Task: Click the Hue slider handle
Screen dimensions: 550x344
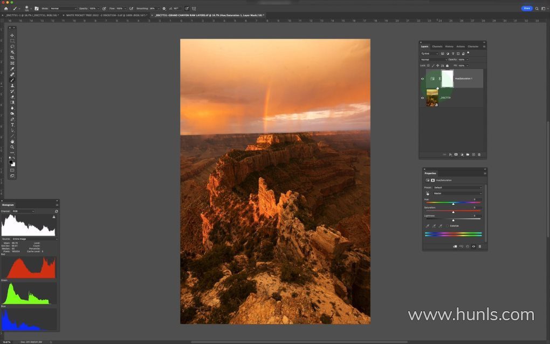Action: tap(453, 204)
